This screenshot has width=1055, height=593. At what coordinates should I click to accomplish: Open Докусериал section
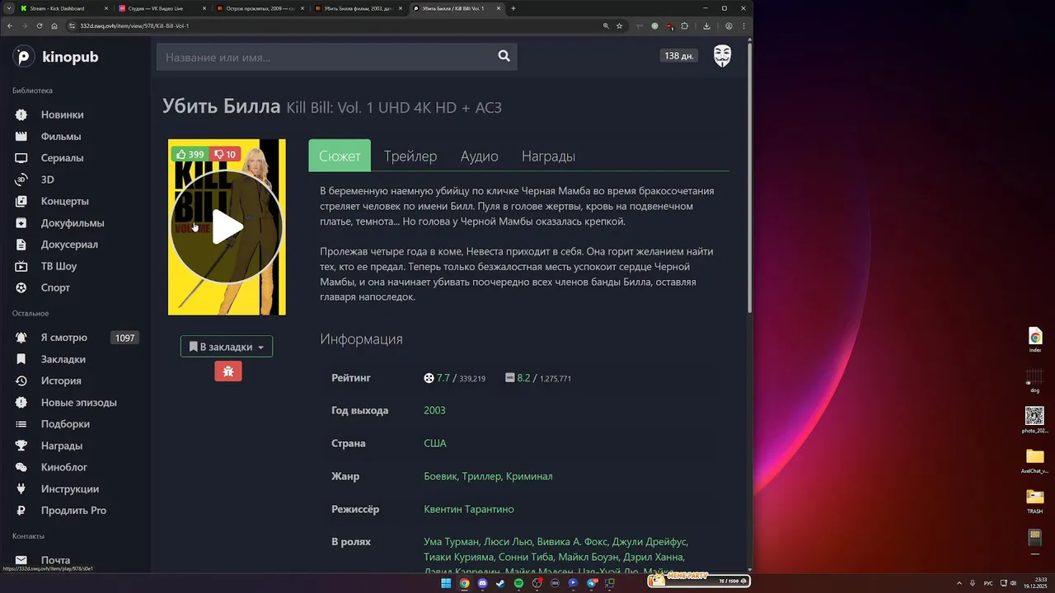[x=69, y=244]
